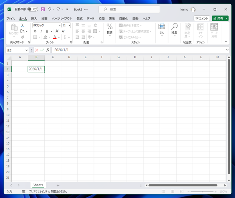Click the 検索 search box
This screenshot has height=198, width=235.
point(129,9)
